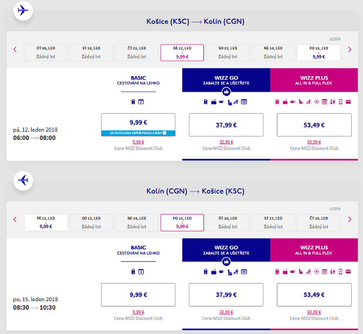Select ÚT 09, LED on the outbound date strip
This screenshot has height=334, width=363.
click(x=46, y=53)
